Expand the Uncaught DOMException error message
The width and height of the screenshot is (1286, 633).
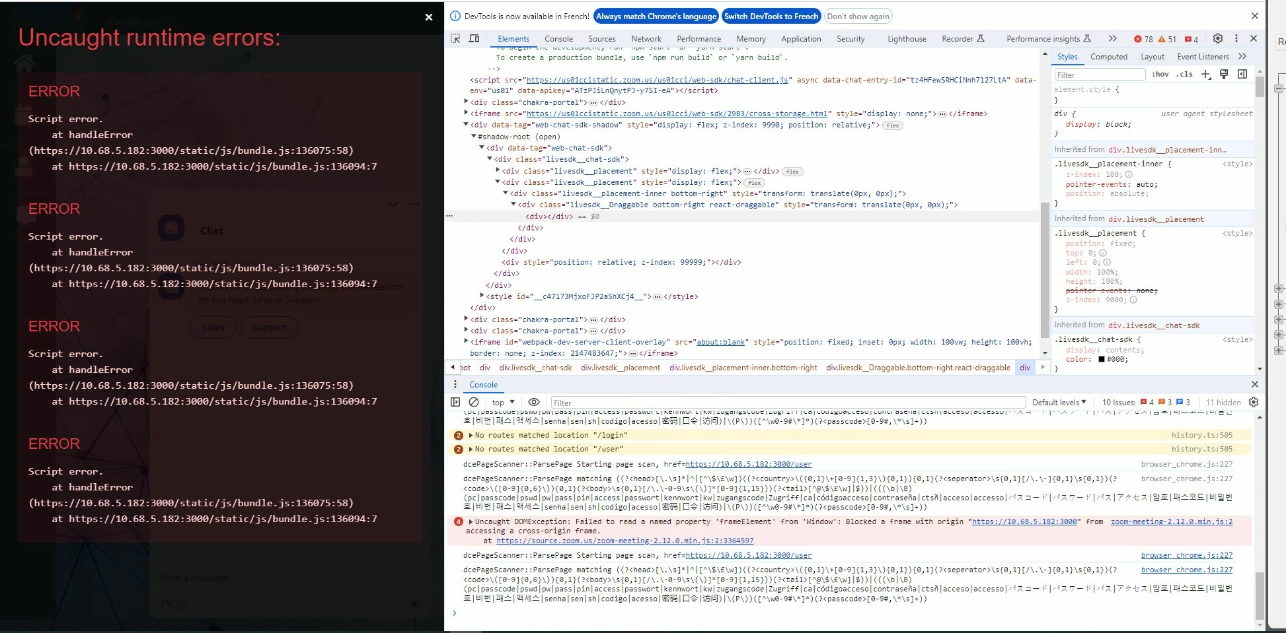471,521
